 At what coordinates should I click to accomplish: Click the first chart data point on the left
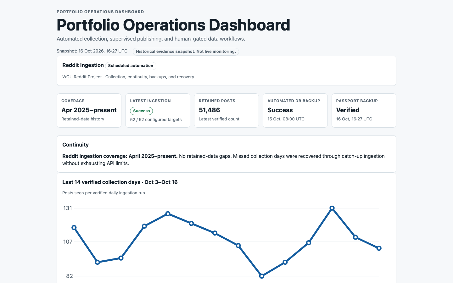[x=74, y=228]
